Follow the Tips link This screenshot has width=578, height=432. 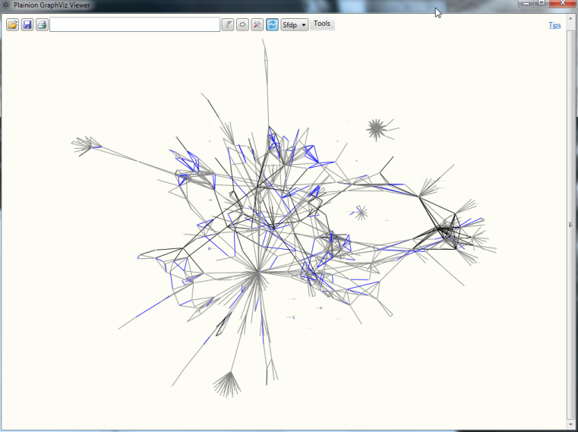[554, 25]
